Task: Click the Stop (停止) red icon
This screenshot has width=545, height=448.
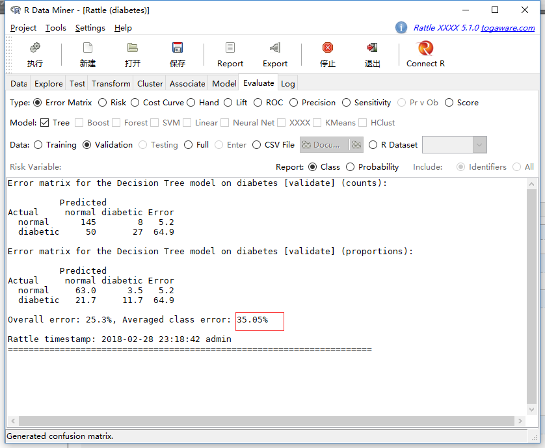Action: pyautogui.click(x=327, y=47)
